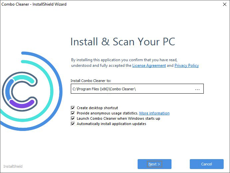The height and width of the screenshot is (173, 230).
Task: Disable Provide anonymous usage statistics checkbox
Action: 73,113
